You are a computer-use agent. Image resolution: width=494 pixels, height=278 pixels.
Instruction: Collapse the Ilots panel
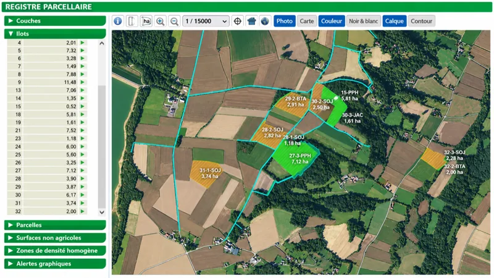pyautogui.click(x=55, y=34)
